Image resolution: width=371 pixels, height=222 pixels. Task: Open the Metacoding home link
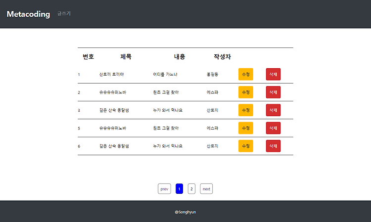28,14
